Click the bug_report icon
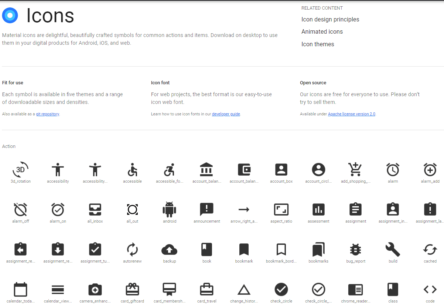444x304 pixels. point(355,249)
